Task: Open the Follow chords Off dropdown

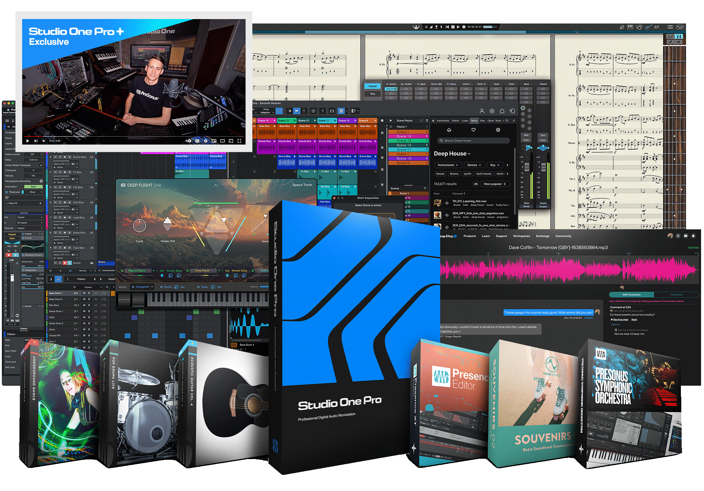Action: pyautogui.click(x=34, y=154)
